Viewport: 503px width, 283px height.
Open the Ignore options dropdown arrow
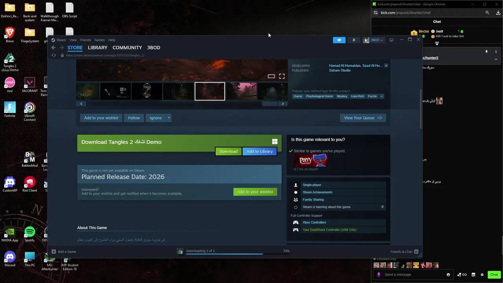click(169, 118)
